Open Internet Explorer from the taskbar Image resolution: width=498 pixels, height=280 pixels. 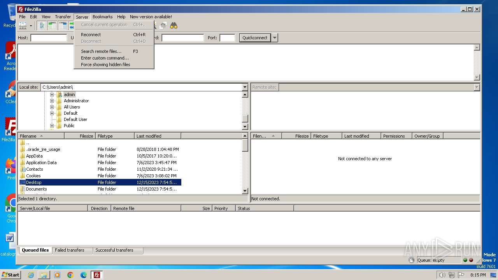[x=31, y=275]
